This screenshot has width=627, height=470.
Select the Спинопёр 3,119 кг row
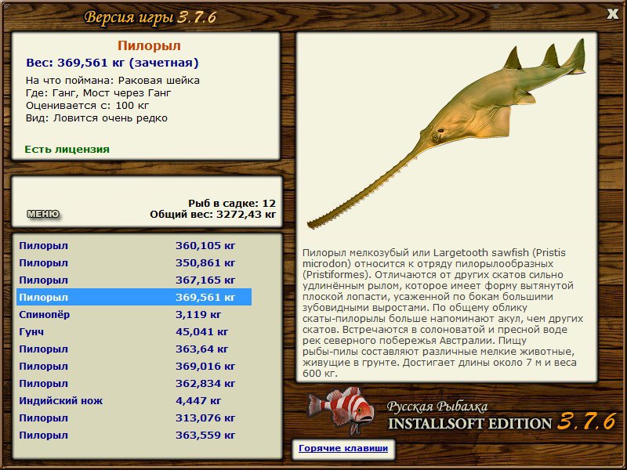[134, 314]
